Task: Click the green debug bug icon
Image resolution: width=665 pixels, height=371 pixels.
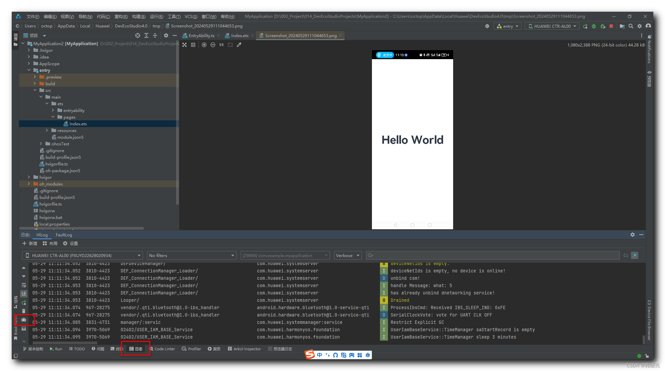Action: point(594,26)
